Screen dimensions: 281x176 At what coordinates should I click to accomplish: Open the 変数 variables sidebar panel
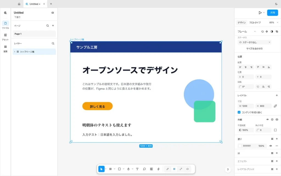(x=5, y=48)
